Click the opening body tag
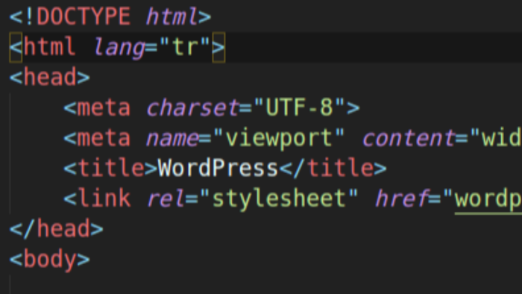This screenshot has width=522, height=294. tap(50, 260)
